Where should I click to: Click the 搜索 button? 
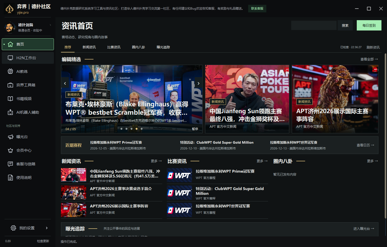tap(345, 25)
